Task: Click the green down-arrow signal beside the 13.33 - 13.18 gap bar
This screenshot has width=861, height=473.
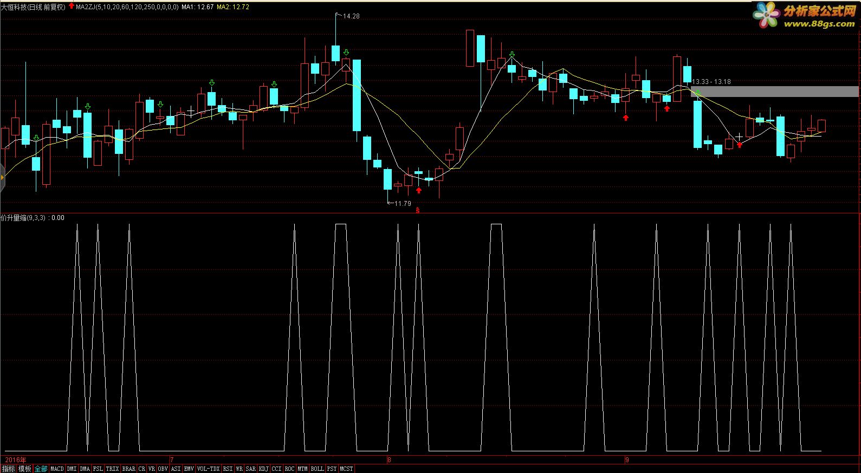Action: (698, 93)
